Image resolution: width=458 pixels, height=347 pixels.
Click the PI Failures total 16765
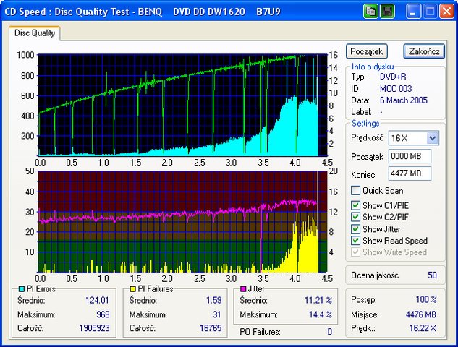coord(211,328)
